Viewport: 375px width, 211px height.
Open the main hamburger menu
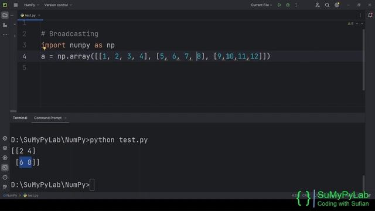click(x=16, y=5)
